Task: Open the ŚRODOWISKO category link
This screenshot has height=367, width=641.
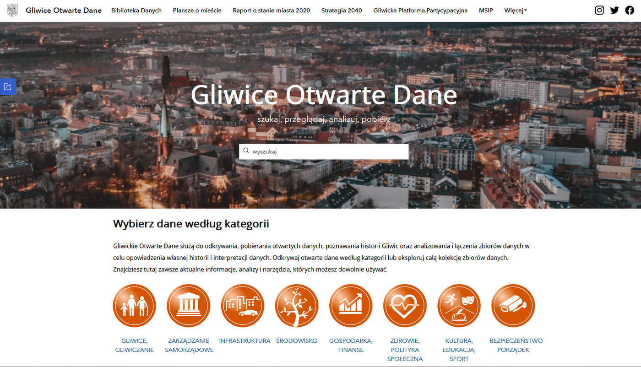Action: coord(297,341)
